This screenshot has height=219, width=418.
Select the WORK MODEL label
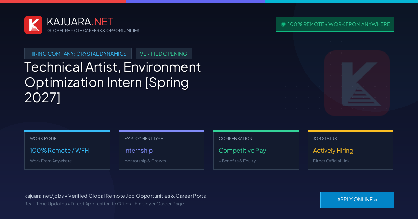pos(44,139)
